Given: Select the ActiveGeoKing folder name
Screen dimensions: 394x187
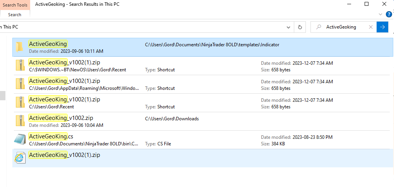Looking at the screenshot, I should pos(48,44).
